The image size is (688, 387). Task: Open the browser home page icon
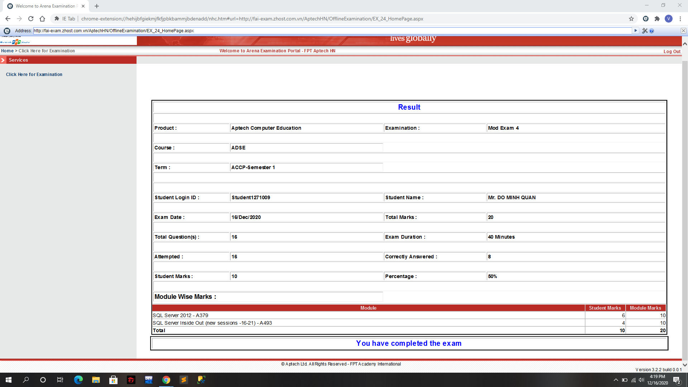click(x=42, y=19)
